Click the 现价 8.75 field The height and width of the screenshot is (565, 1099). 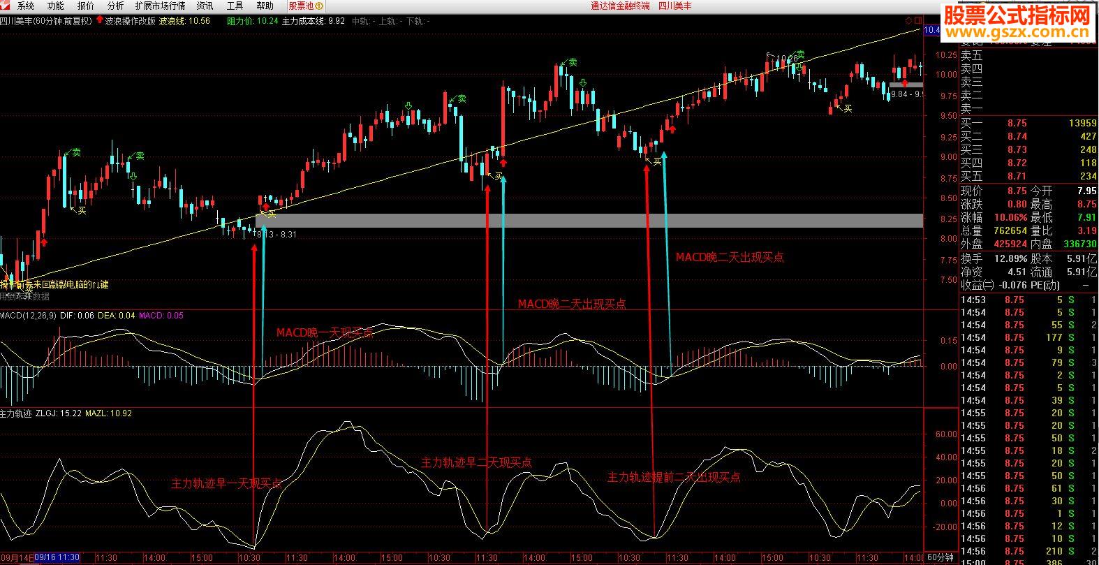coord(994,191)
